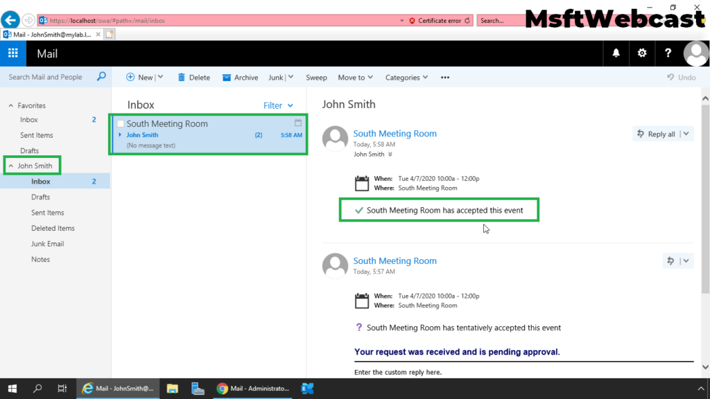The width and height of the screenshot is (710, 399).
Task: Collapse the John Smith mailbox tree
Action: [11, 166]
